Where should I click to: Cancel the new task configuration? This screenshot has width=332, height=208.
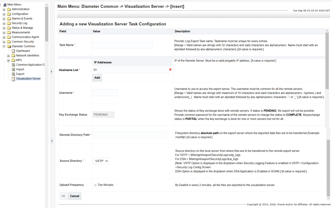(x=74, y=196)
